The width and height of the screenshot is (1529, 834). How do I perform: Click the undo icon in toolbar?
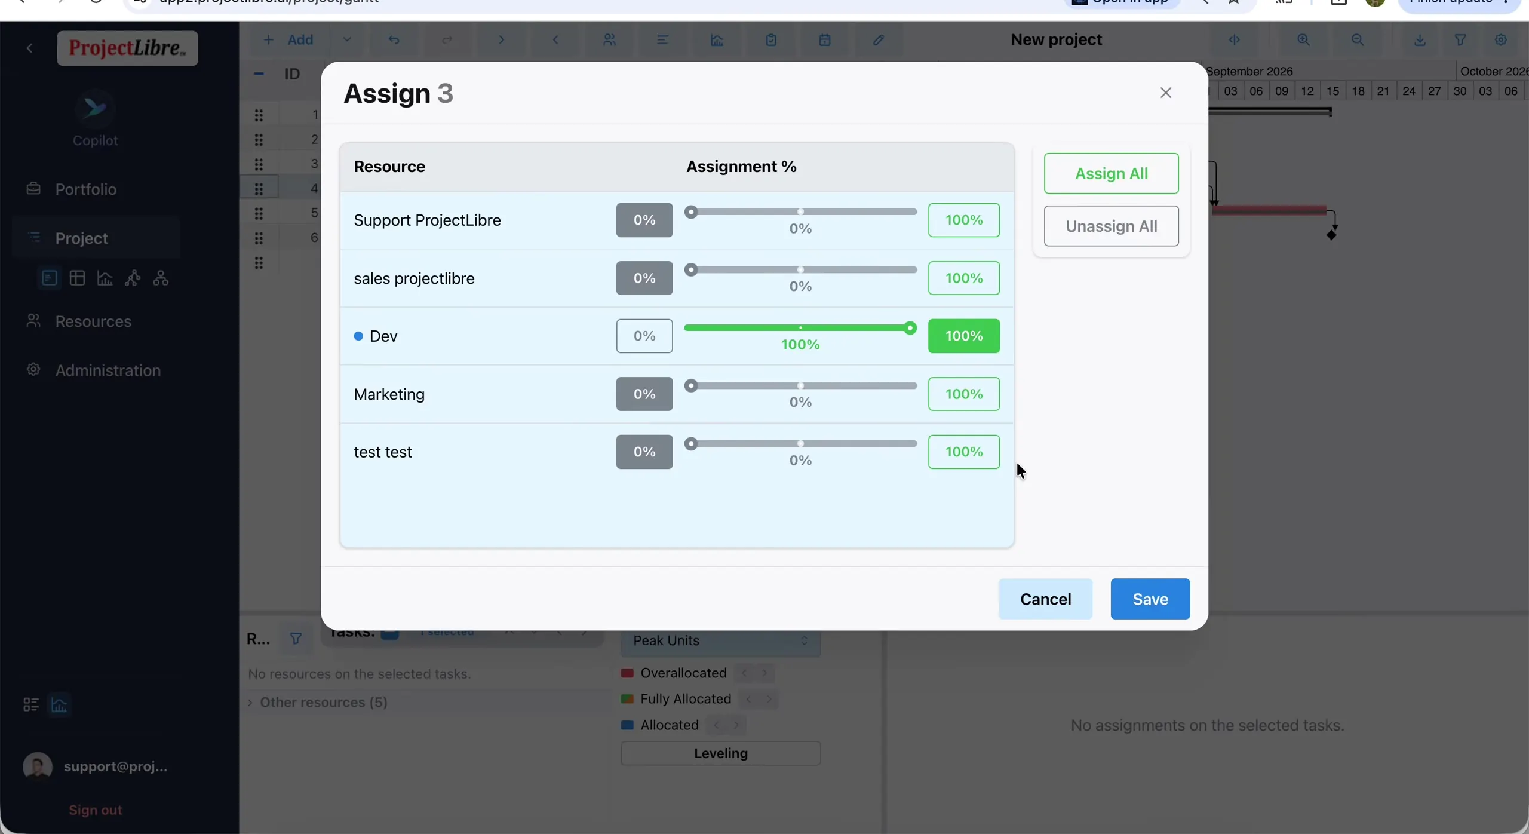click(394, 39)
